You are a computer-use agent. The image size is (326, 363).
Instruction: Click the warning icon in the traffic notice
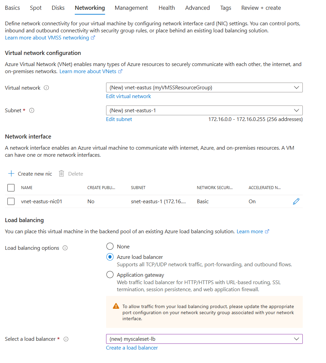click(x=116, y=306)
